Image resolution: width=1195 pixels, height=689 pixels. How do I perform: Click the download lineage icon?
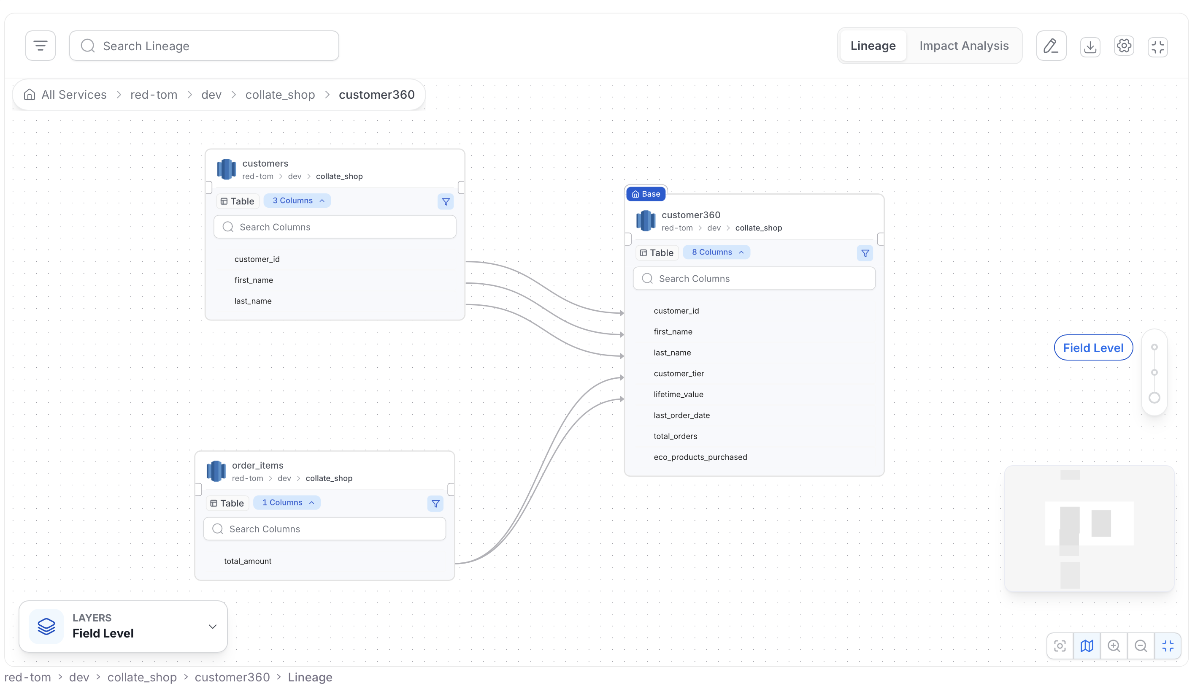1090,46
